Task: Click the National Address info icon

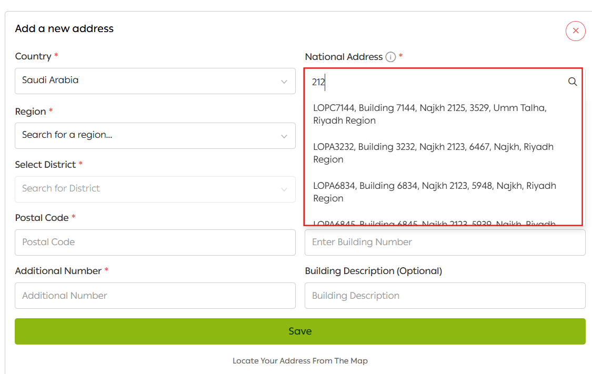Action: pos(390,57)
